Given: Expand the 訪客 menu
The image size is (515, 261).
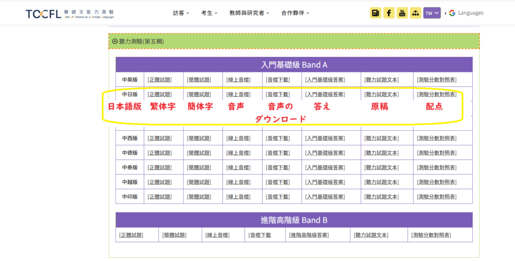Looking at the screenshot, I should coord(181,13).
